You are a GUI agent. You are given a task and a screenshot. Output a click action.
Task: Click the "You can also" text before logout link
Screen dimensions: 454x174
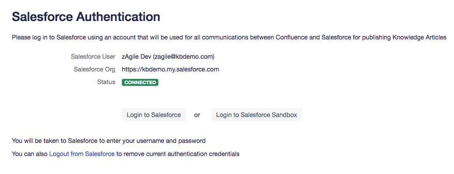29,154
